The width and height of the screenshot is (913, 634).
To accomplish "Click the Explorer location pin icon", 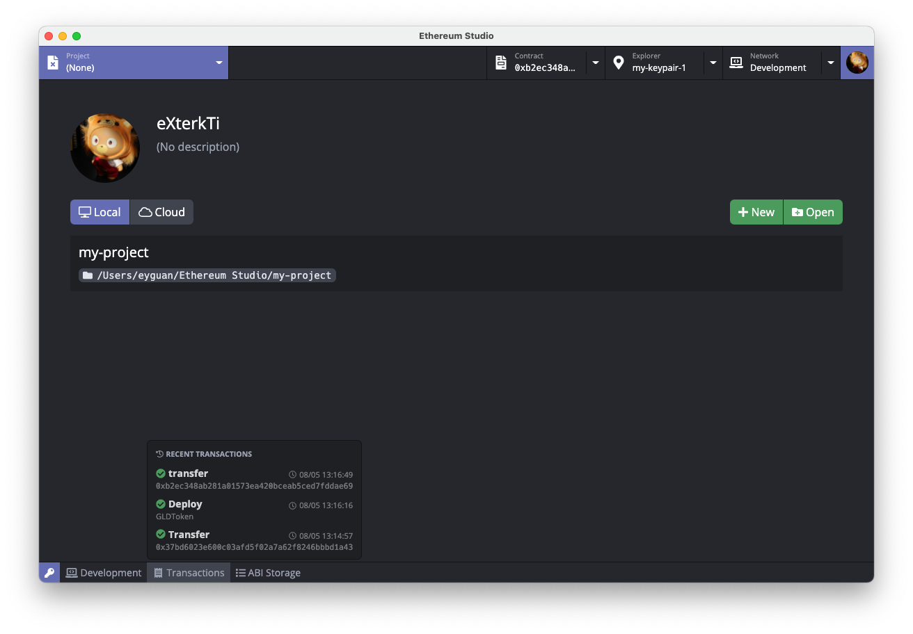I will [618, 63].
